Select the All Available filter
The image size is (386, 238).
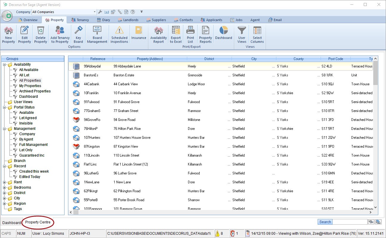pyautogui.click(x=29, y=70)
